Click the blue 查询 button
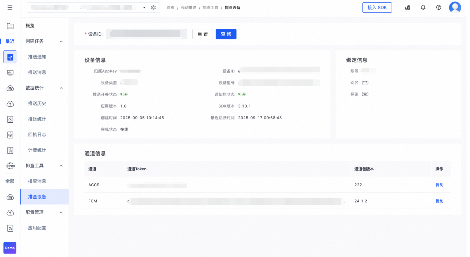The image size is (470, 257). tap(226, 34)
